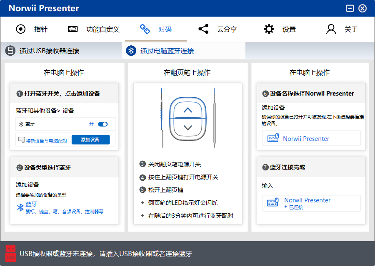Select 通过电脑蓝牙连接 sub-tab
Screen dimensions: 375x266
coord(183,51)
